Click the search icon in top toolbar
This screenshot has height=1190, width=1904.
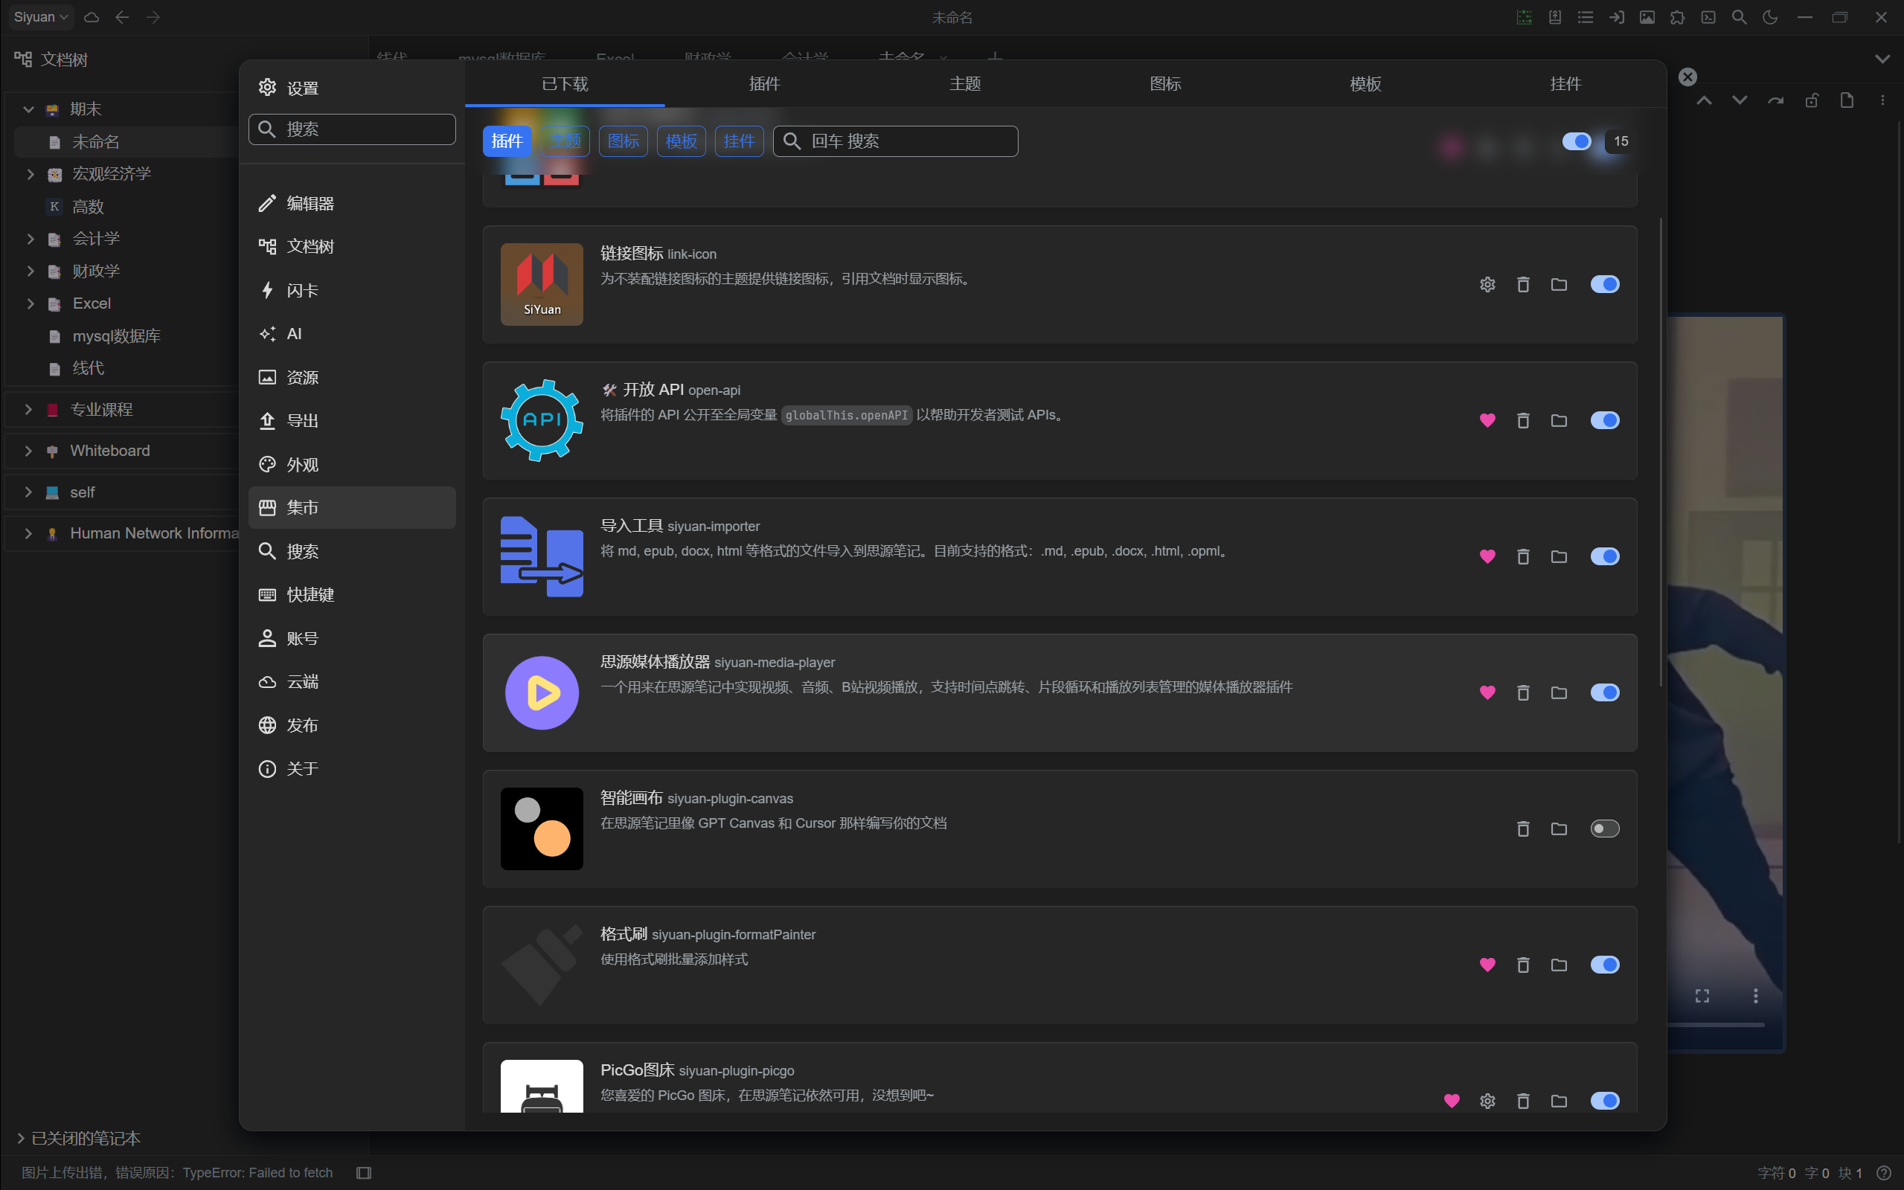click(x=1739, y=17)
